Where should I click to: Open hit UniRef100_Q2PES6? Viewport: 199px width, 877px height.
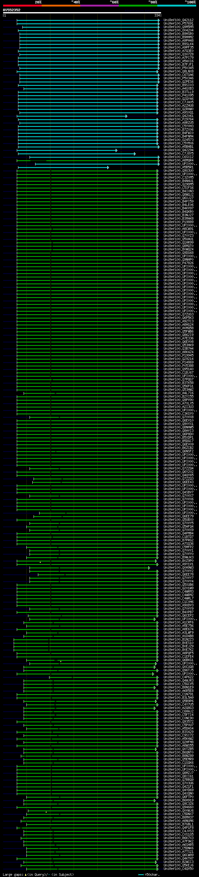point(178,82)
